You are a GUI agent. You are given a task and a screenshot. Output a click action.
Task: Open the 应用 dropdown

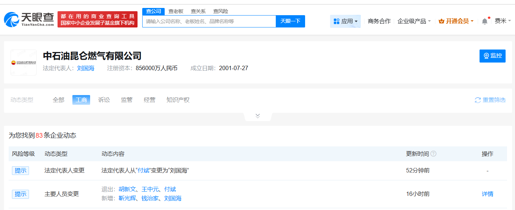345,21
